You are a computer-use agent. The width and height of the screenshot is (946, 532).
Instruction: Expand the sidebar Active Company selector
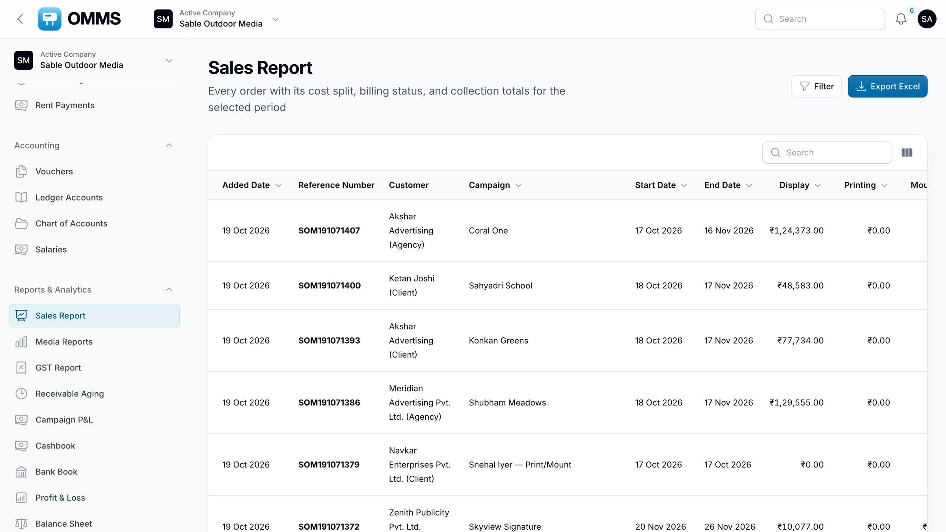94,60
